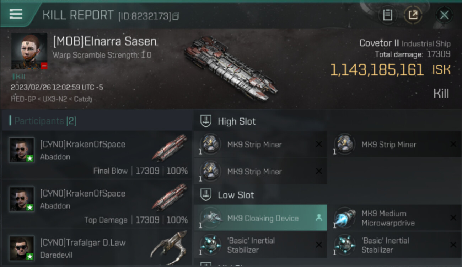
Task: Open Elnarra Sasen's pilot portrait
Action: (x=29, y=51)
